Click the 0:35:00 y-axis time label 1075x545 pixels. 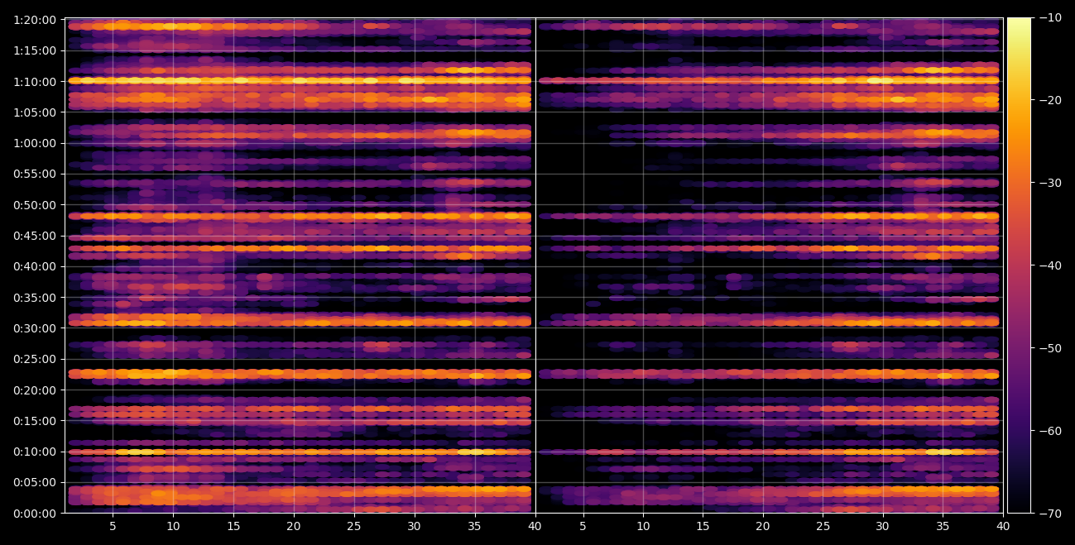36,297
